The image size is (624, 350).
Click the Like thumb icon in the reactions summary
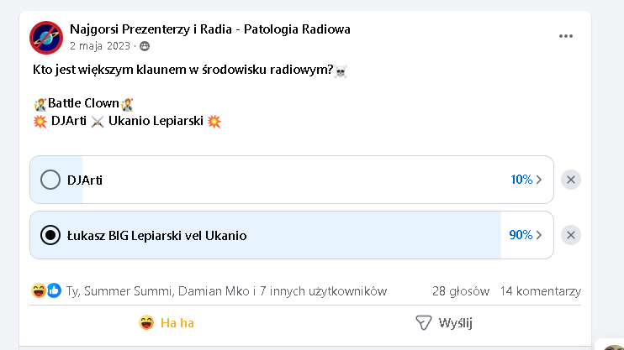pyautogui.click(x=54, y=290)
